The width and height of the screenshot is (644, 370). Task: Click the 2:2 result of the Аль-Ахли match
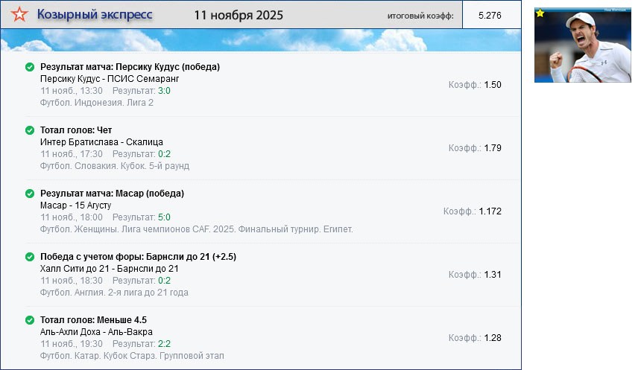pyautogui.click(x=165, y=344)
